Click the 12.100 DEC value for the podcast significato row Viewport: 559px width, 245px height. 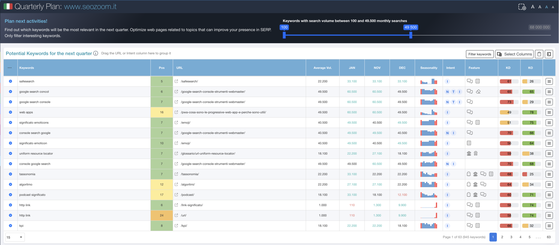[402, 195]
